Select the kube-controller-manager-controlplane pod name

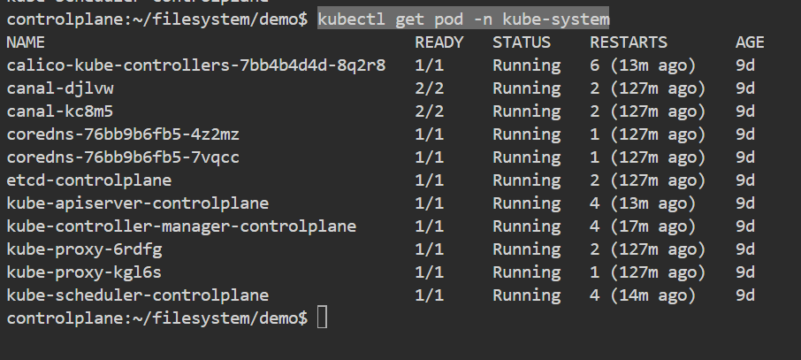[x=181, y=226]
